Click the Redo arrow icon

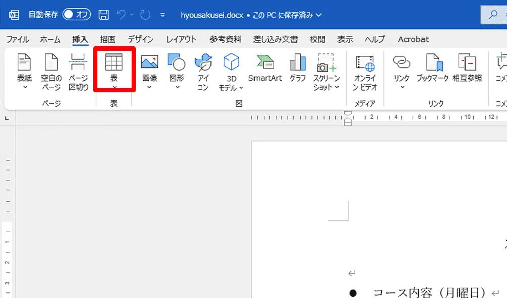pyautogui.click(x=145, y=15)
